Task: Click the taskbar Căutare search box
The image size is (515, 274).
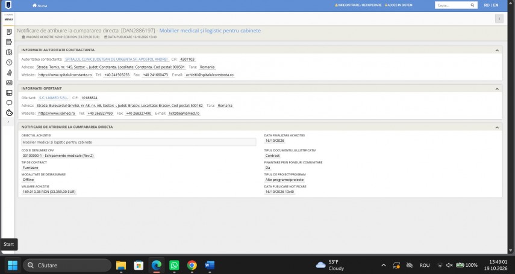Action: coord(67,265)
